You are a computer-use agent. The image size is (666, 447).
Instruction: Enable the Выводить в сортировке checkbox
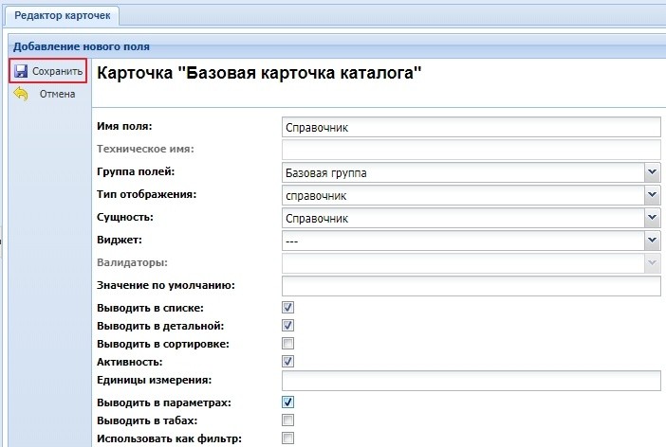click(288, 344)
